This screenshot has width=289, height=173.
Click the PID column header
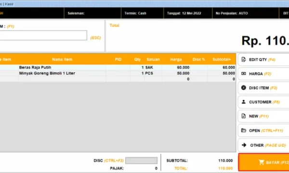pyautogui.click(x=118, y=60)
